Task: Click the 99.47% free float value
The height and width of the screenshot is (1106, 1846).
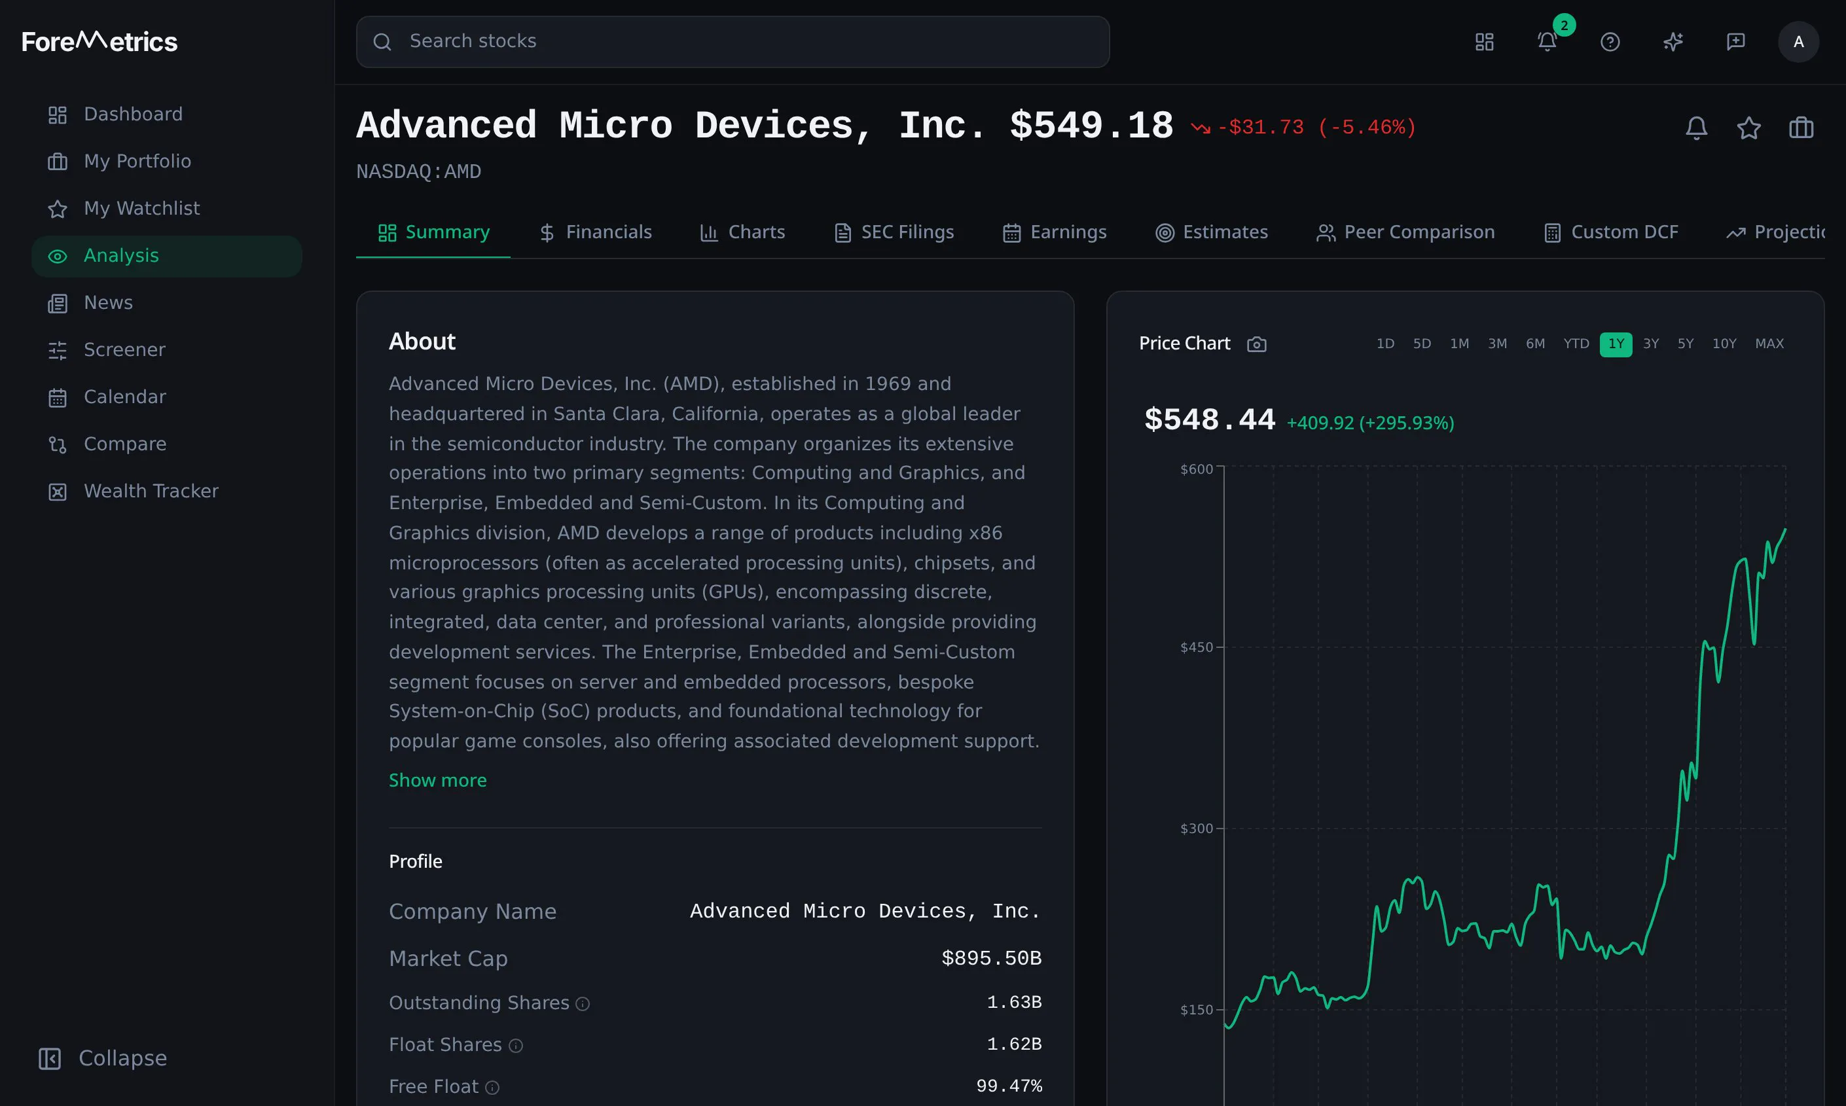Action: (1009, 1086)
